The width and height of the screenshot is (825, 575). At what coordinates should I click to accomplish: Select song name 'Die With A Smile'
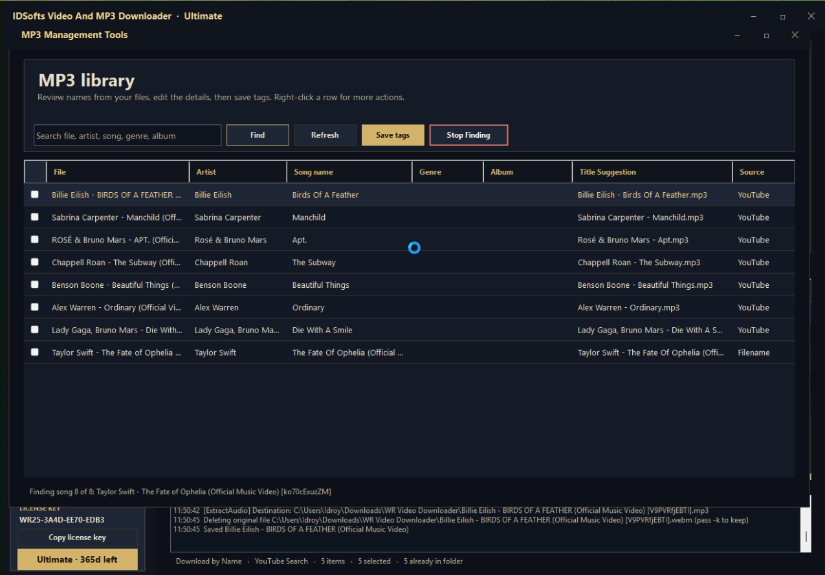322,330
